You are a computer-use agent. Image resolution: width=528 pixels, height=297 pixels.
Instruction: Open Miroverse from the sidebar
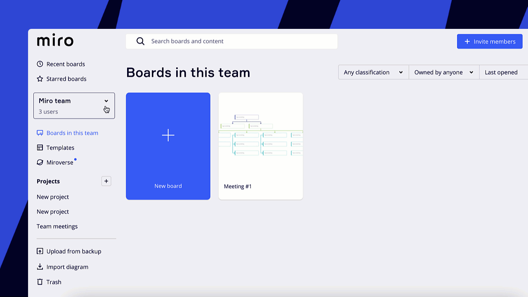pos(59,163)
